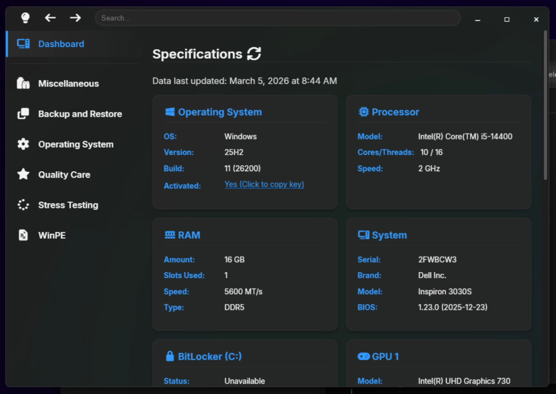Viewport: 556px width, 394px height.
Task: Click the back navigation arrow
Action: click(50, 17)
